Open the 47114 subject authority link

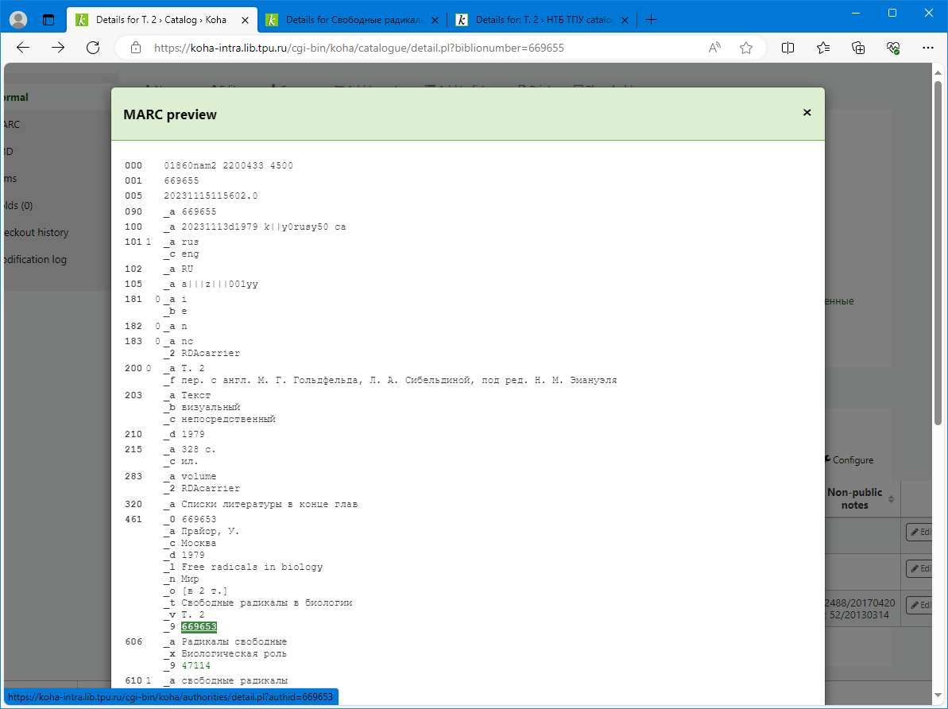click(195, 665)
